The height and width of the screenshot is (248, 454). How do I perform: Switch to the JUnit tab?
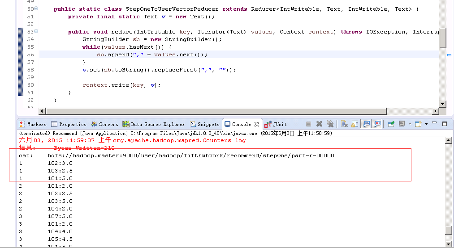[276, 124]
